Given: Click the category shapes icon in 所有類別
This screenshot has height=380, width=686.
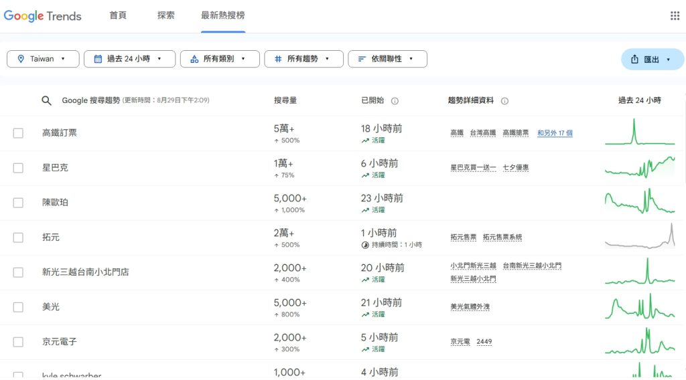Looking at the screenshot, I should coord(194,59).
